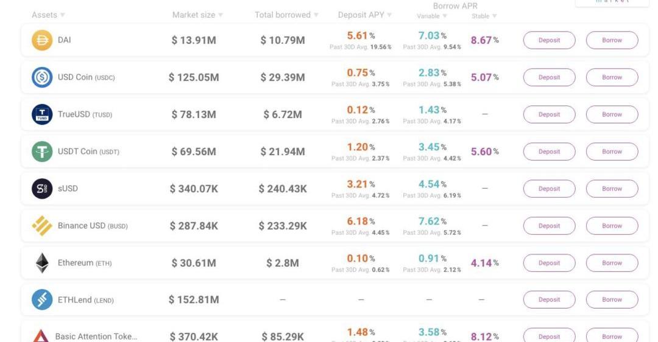
Task: Click the USD Coin logo icon
Action: (42, 77)
